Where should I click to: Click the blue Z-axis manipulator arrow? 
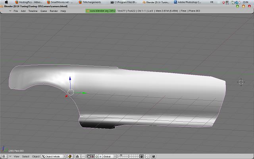70,79
